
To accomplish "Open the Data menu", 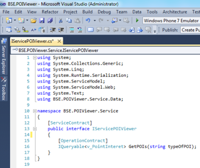I will click(137, 12).
